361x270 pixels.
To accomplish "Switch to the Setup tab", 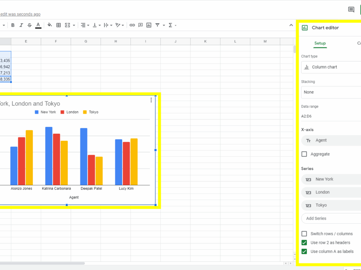I will click(x=320, y=43).
